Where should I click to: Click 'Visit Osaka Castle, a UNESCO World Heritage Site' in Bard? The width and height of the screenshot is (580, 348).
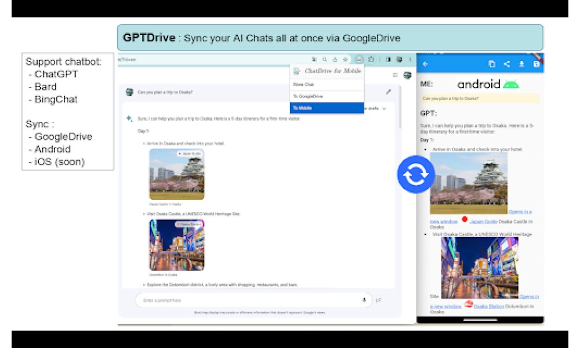(x=193, y=214)
